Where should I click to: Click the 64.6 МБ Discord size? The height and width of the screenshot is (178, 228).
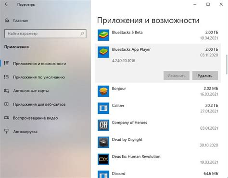(x=211, y=174)
